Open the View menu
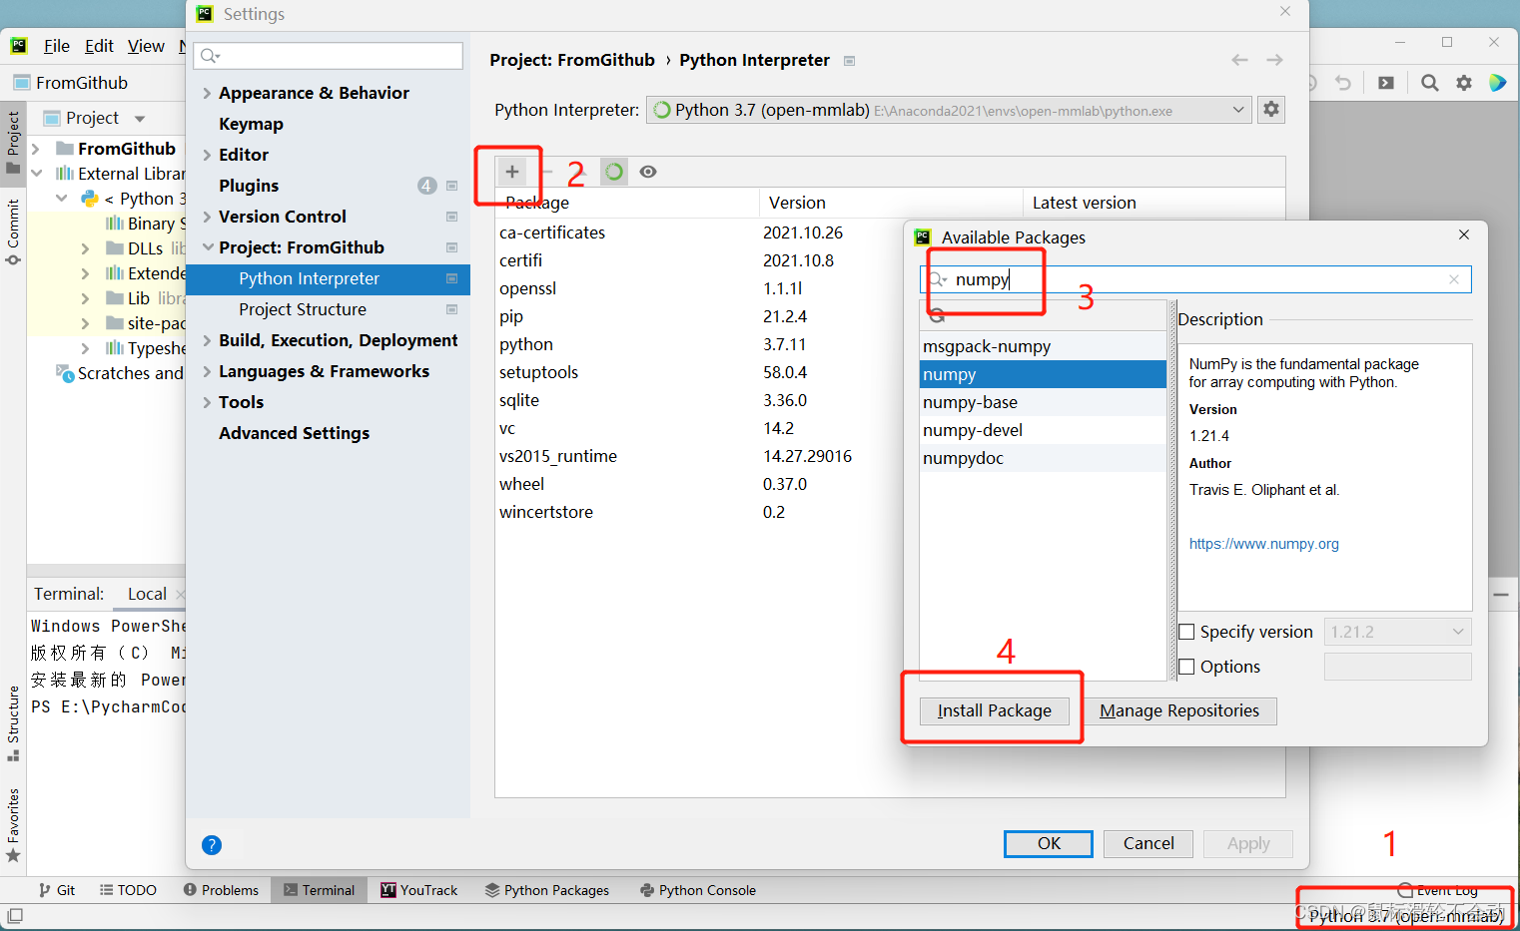1520x931 pixels. point(146,46)
